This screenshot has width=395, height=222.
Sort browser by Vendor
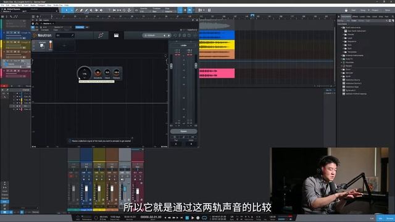point(361,20)
